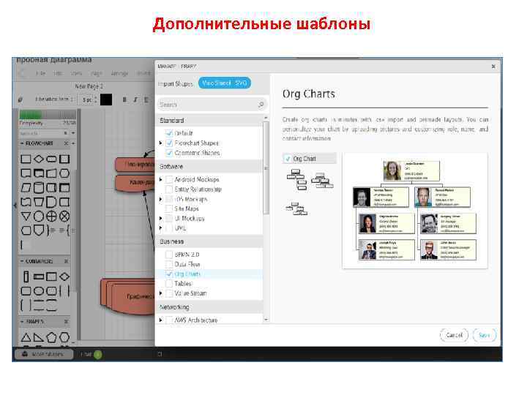Select the Decision diamond flowchart shape

tap(39, 159)
